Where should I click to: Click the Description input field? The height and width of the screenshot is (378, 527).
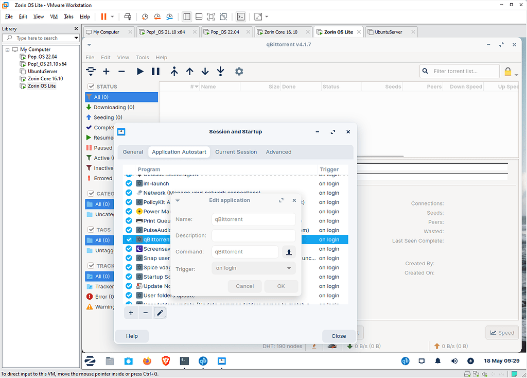[253, 235]
